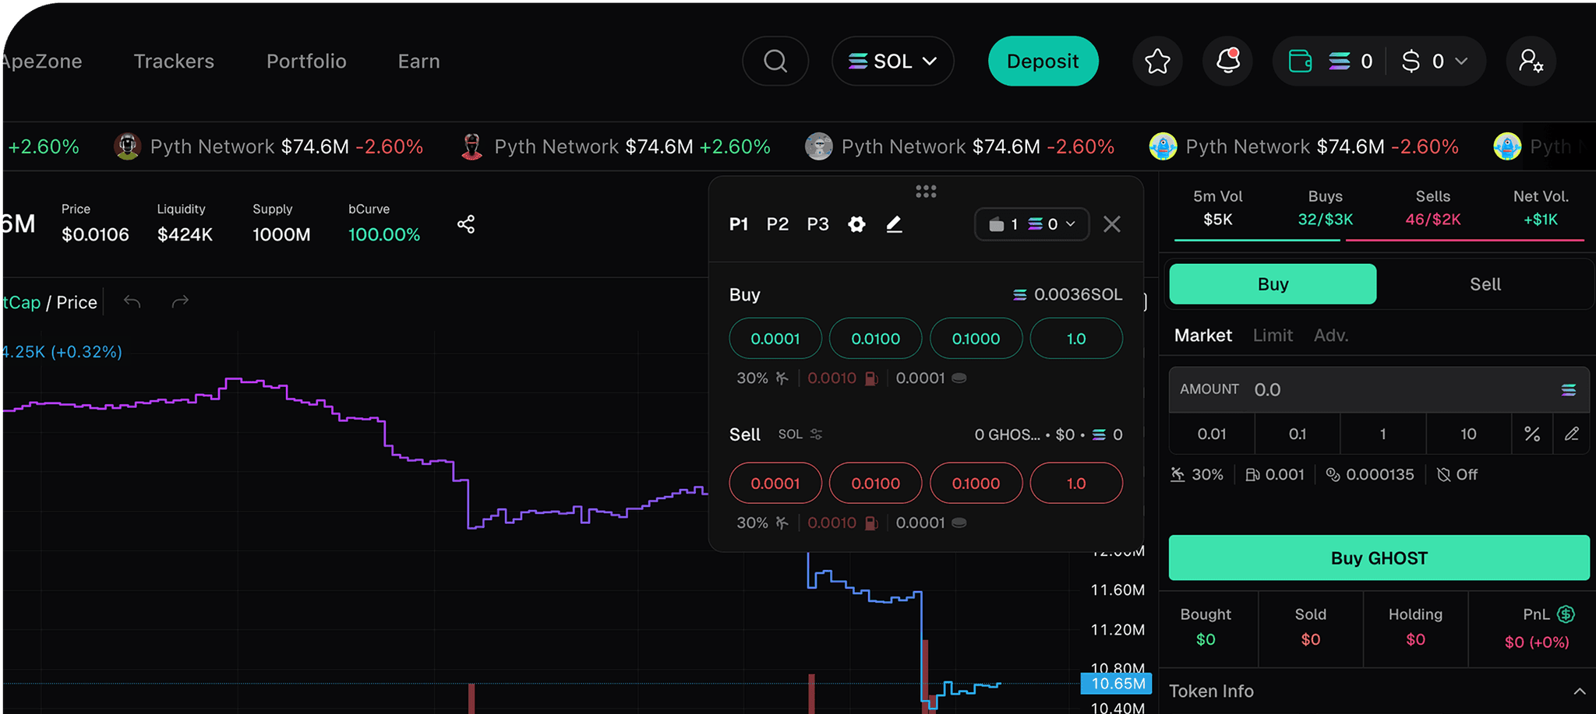Open account settings user icon
The height and width of the screenshot is (714, 1596).
[x=1531, y=61]
